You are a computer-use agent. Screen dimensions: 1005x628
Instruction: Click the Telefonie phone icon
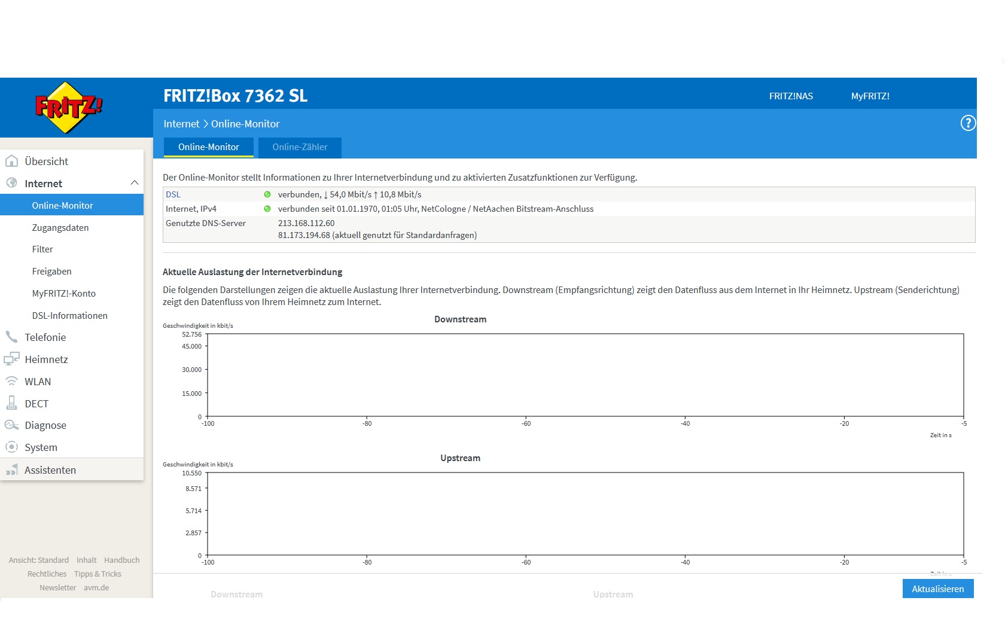[11, 337]
